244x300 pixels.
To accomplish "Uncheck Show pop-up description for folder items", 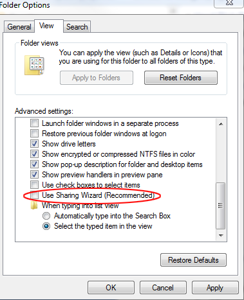I will (x=34, y=164).
